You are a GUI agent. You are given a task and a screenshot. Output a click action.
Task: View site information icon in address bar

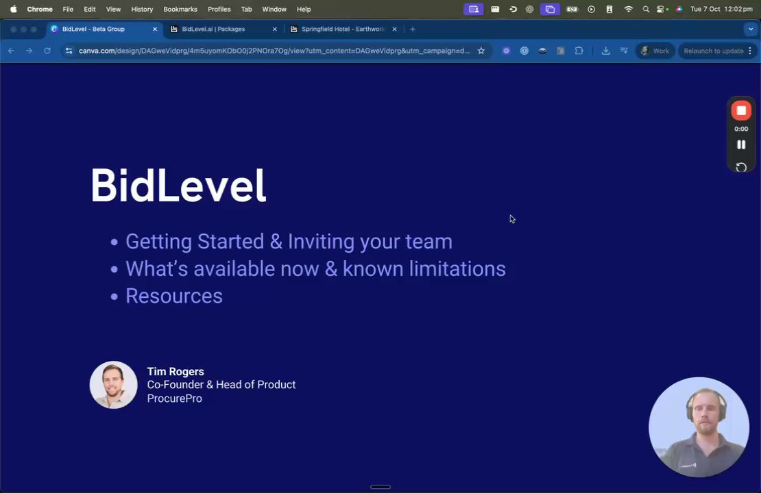point(69,51)
